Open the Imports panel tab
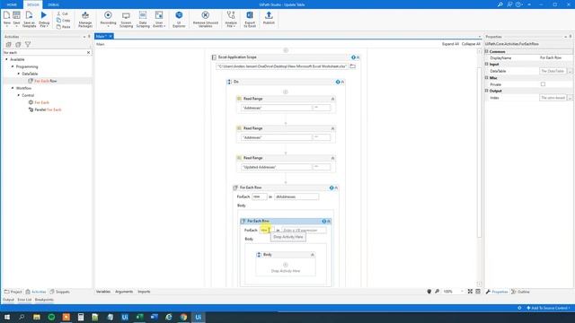Image resolution: width=575 pixels, height=323 pixels. (144, 292)
